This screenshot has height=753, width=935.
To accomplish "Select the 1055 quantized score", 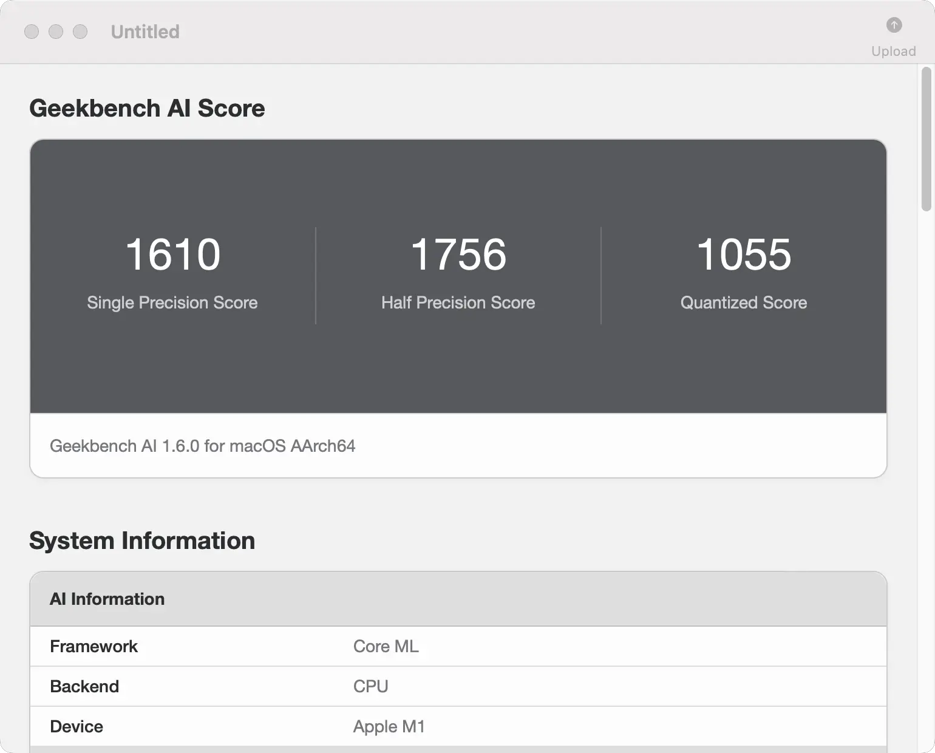I will tap(743, 254).
